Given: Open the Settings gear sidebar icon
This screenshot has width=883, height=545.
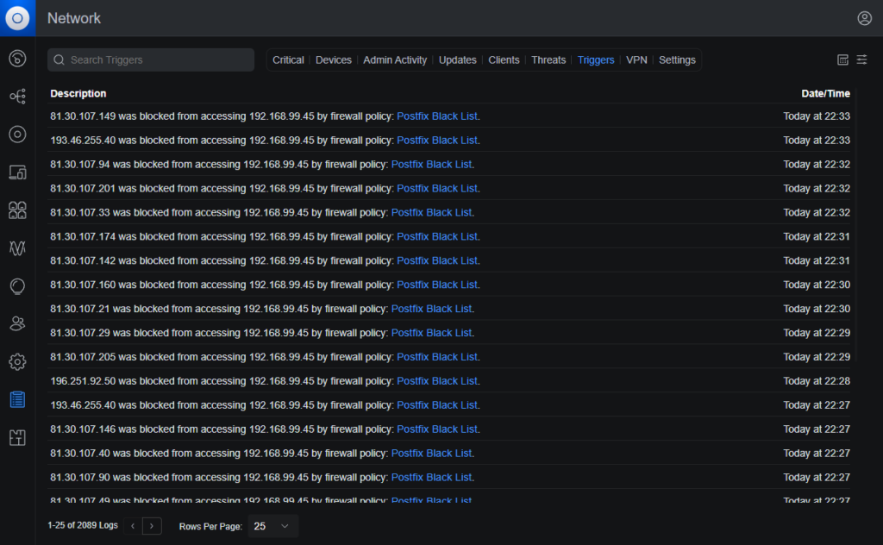Looking at the screenshot, I should point(17,361).
